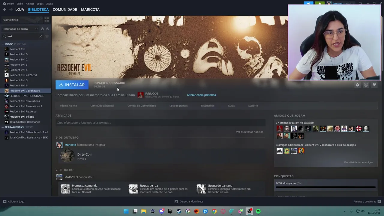The width and height of the screenshot is (384, 216).
Task: Switch to grid collections view icon
Action: coord(46,19)
